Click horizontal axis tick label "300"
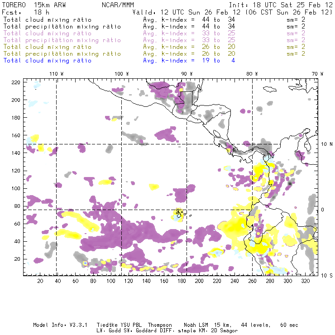Image resolution: width=335 pixels, height=335 pixels. tap(288, 281)
